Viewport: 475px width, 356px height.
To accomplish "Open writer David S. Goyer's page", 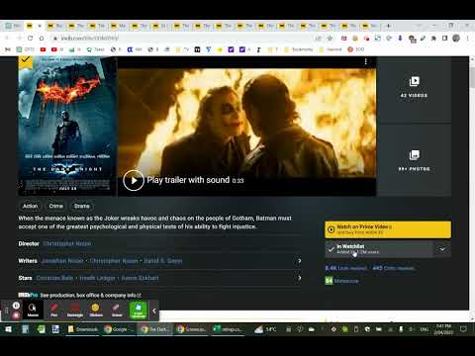I will (x=163, y=261).
